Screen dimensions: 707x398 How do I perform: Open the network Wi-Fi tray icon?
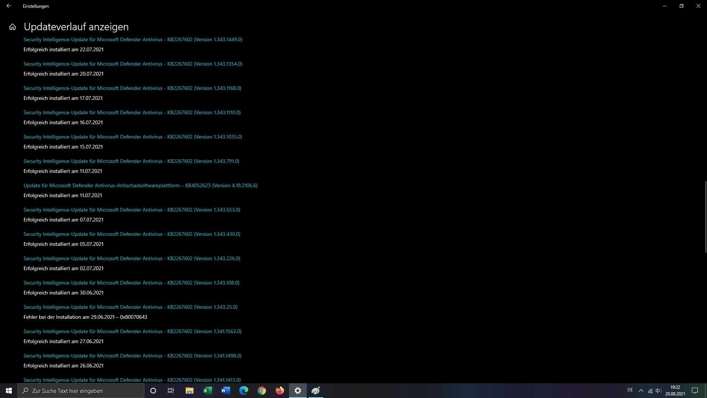(650, 391)
